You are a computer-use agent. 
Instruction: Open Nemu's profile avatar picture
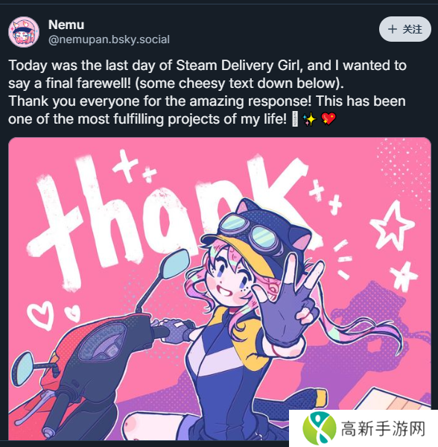(x=24, y=32)
